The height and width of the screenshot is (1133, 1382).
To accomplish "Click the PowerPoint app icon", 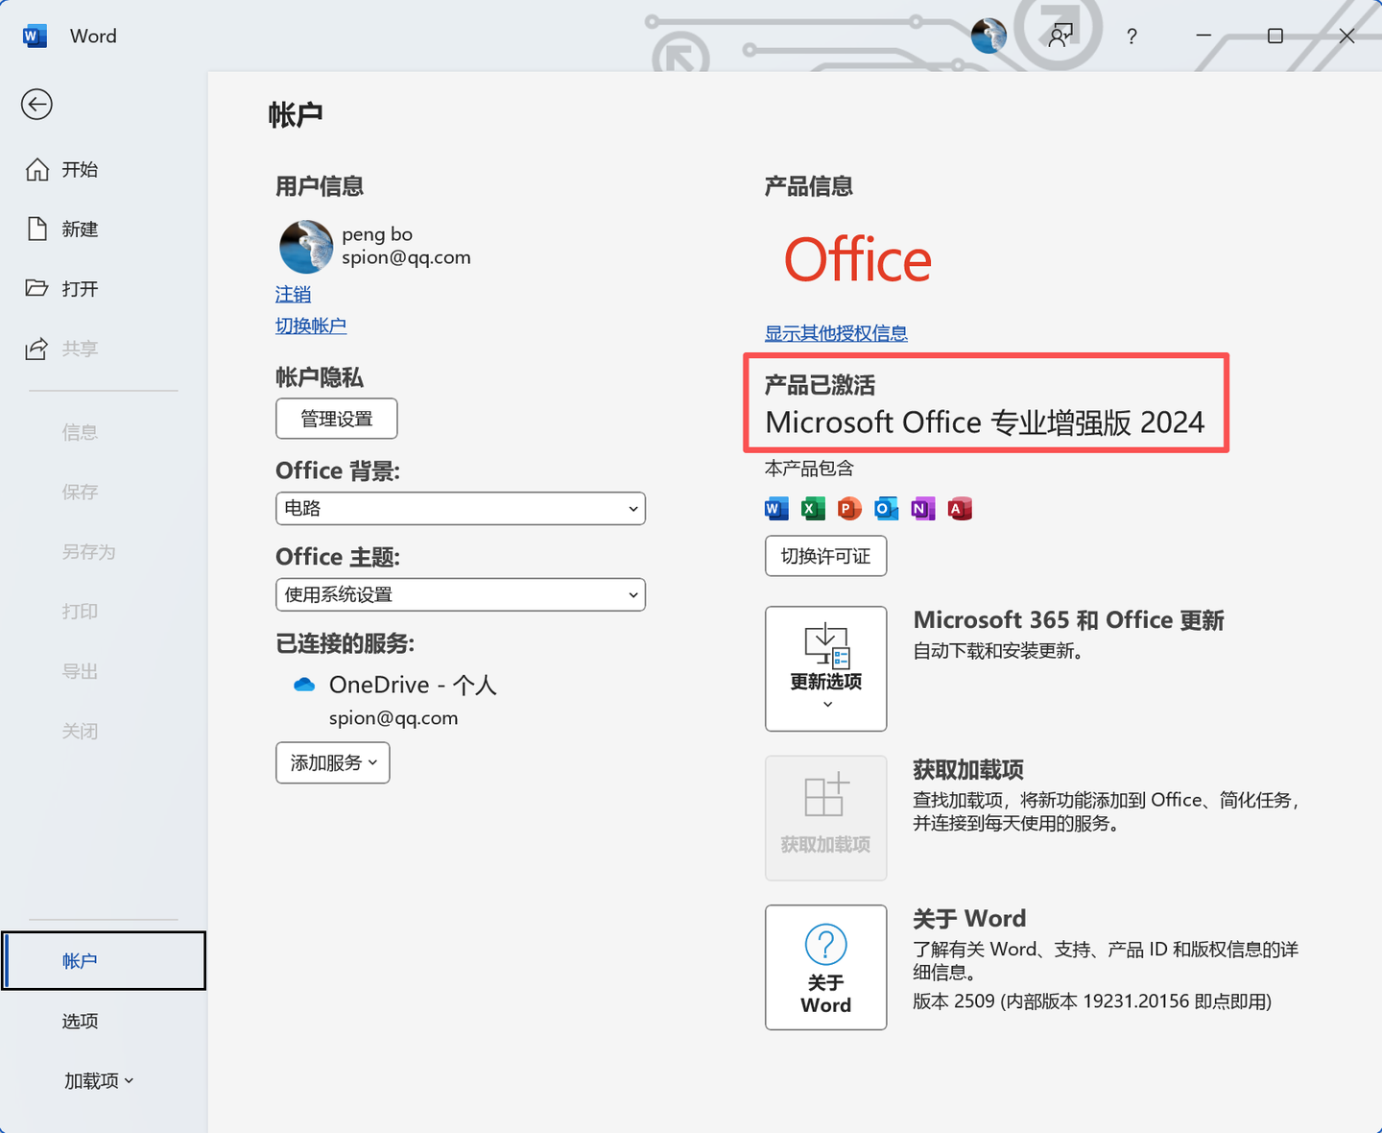I will (849, 508).
